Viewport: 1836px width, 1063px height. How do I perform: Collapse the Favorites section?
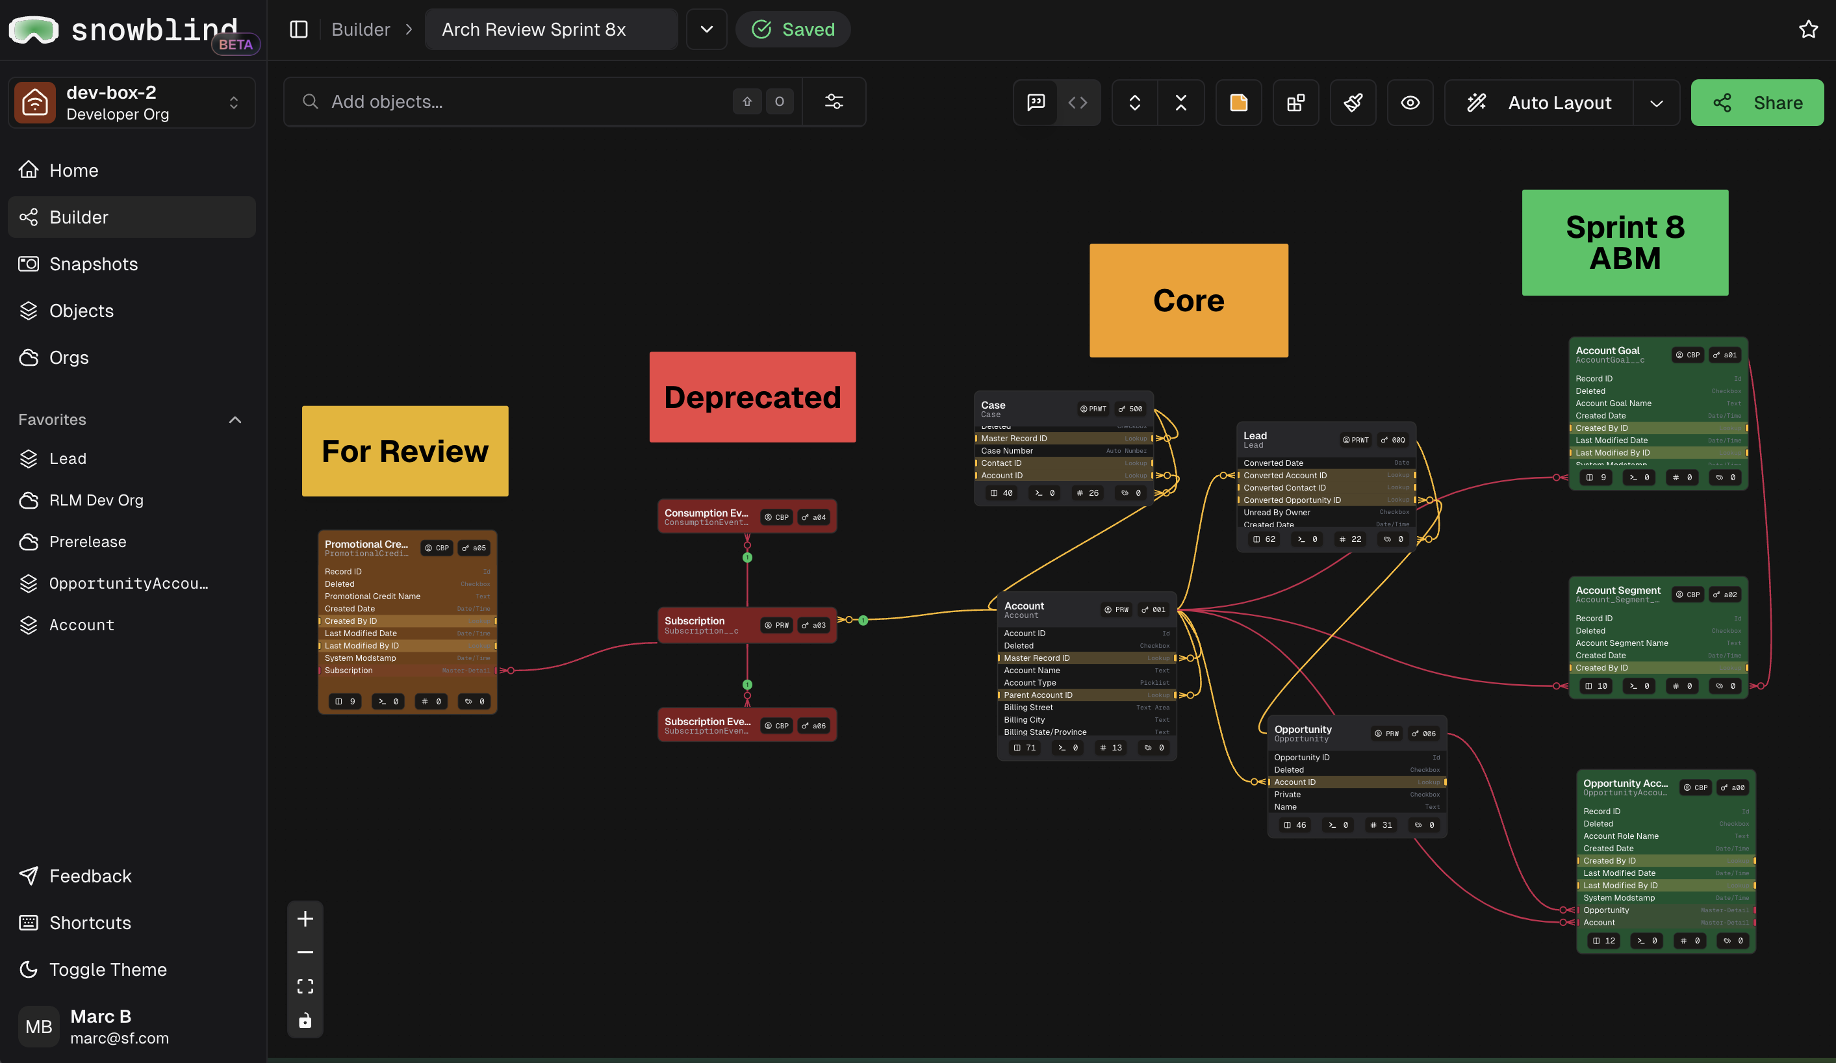tap(235, 420)
